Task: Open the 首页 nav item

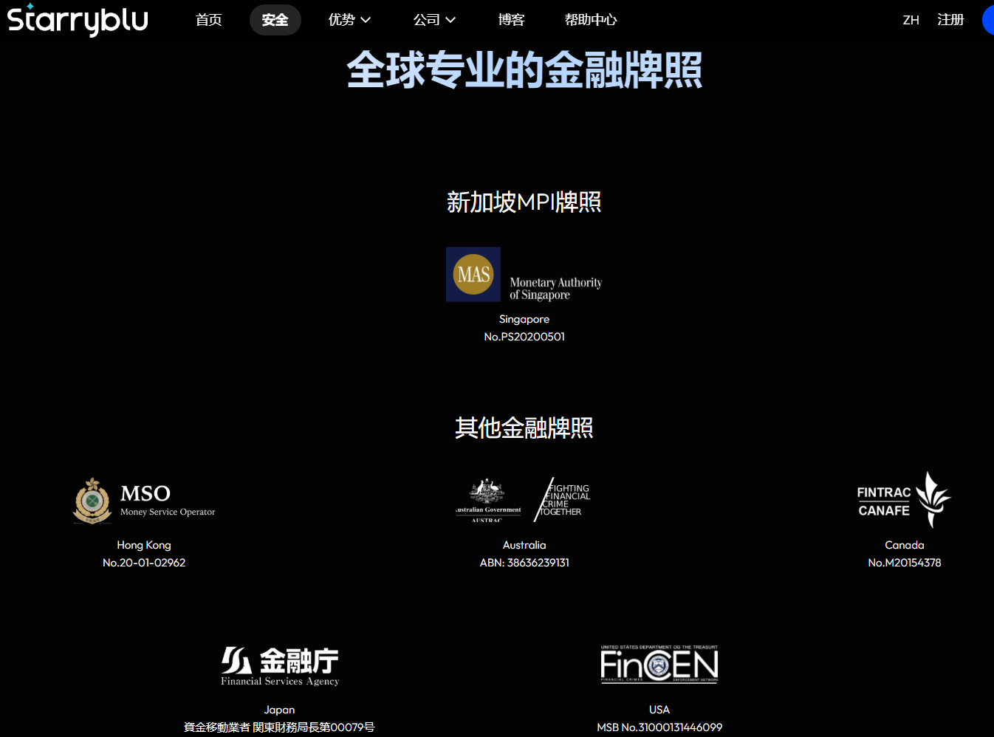Action: [x=209, y=20]
